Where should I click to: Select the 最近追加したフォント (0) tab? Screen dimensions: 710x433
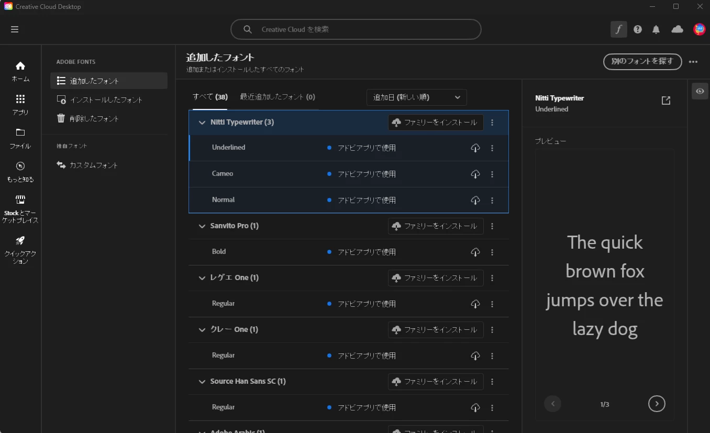pyautogui.click(x=278, y=97)
